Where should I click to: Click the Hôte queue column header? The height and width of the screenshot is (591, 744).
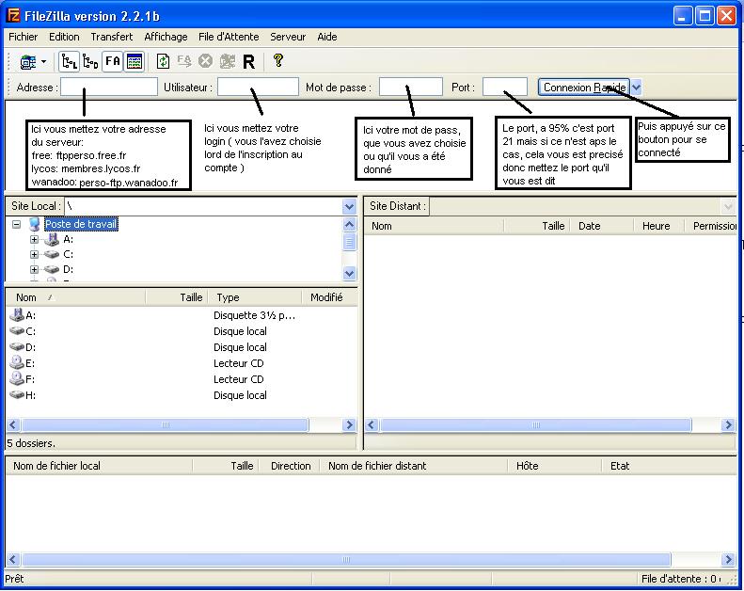(555, 466)
